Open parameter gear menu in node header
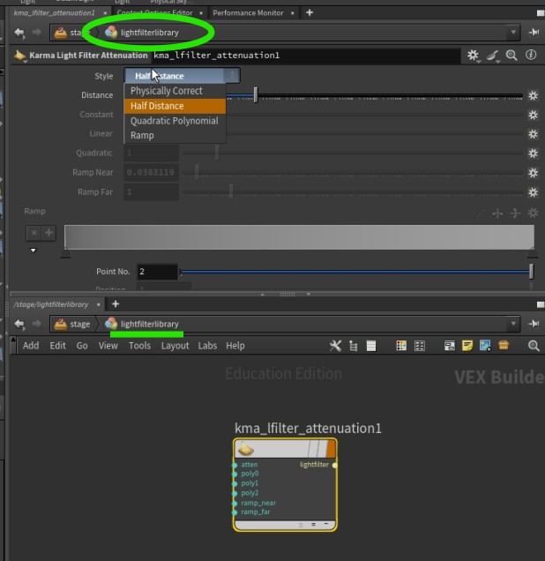 click(473, 56)
